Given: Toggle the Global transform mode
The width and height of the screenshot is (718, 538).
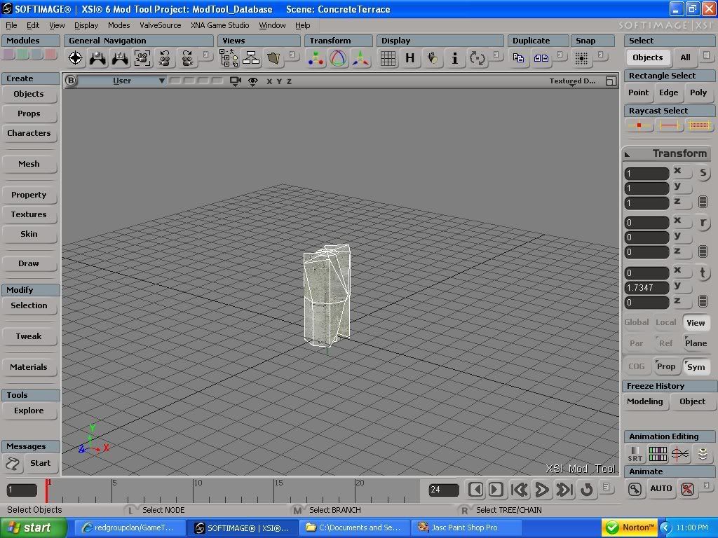Looking at the screenshot, I should click(x=637, y=322).
